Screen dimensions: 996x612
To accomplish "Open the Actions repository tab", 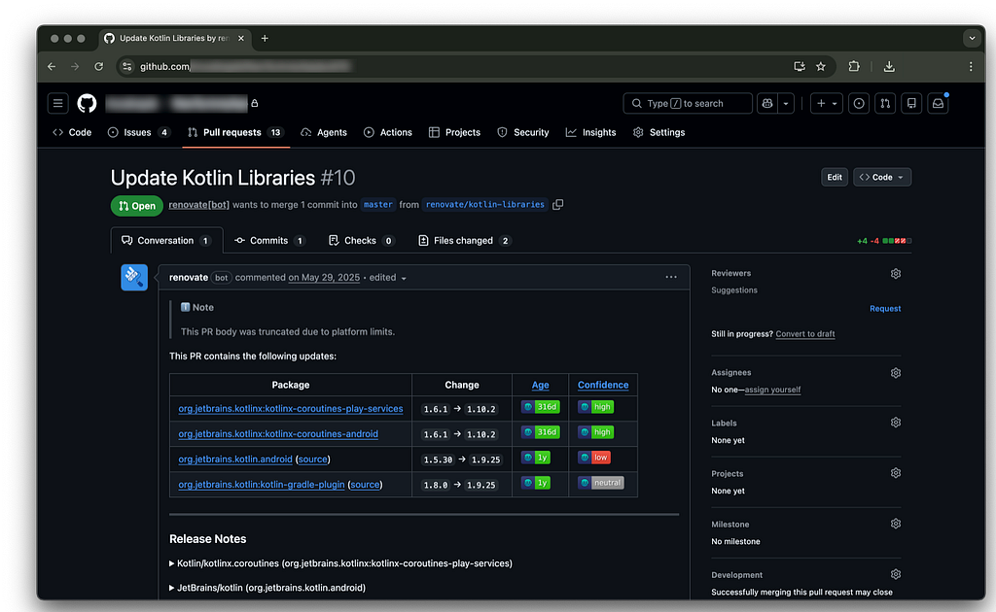I will (388, 132).
